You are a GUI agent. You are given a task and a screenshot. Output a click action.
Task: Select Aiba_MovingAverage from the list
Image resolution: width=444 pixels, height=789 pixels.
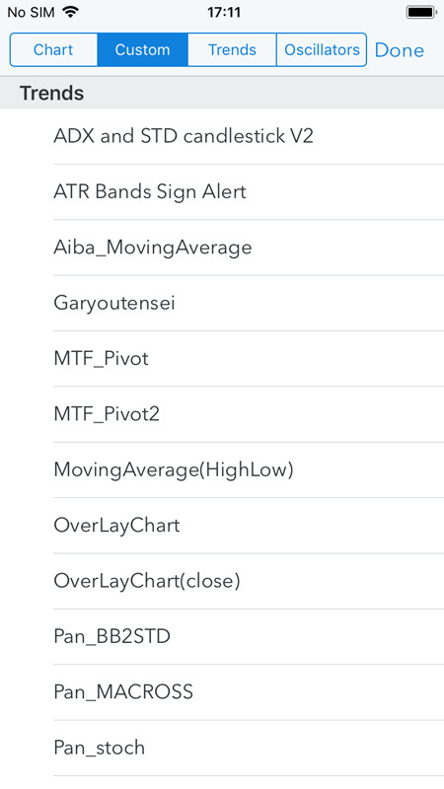click(x=222, y=248)
